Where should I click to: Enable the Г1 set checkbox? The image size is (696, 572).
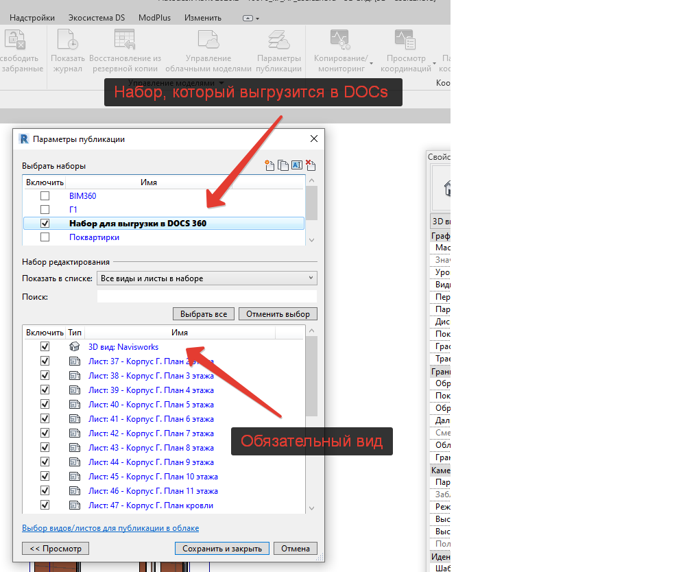(x=45, y=209)
